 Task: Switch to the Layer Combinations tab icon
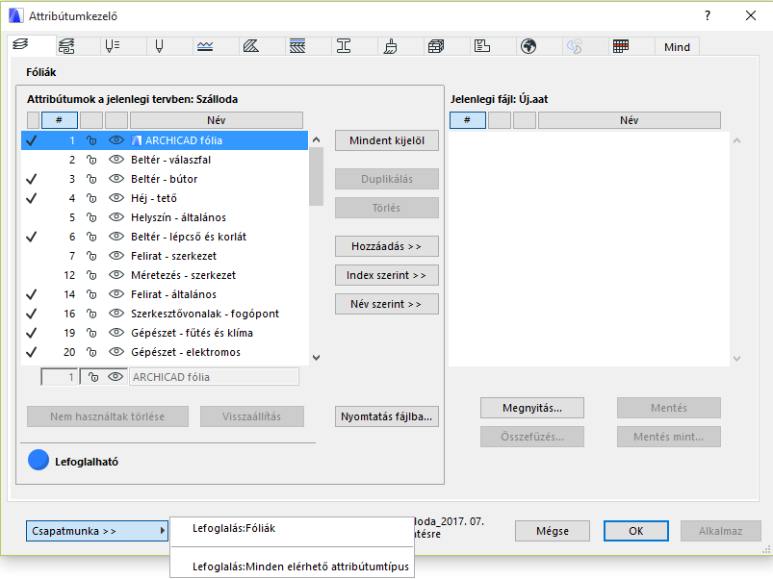click(66, 46)
